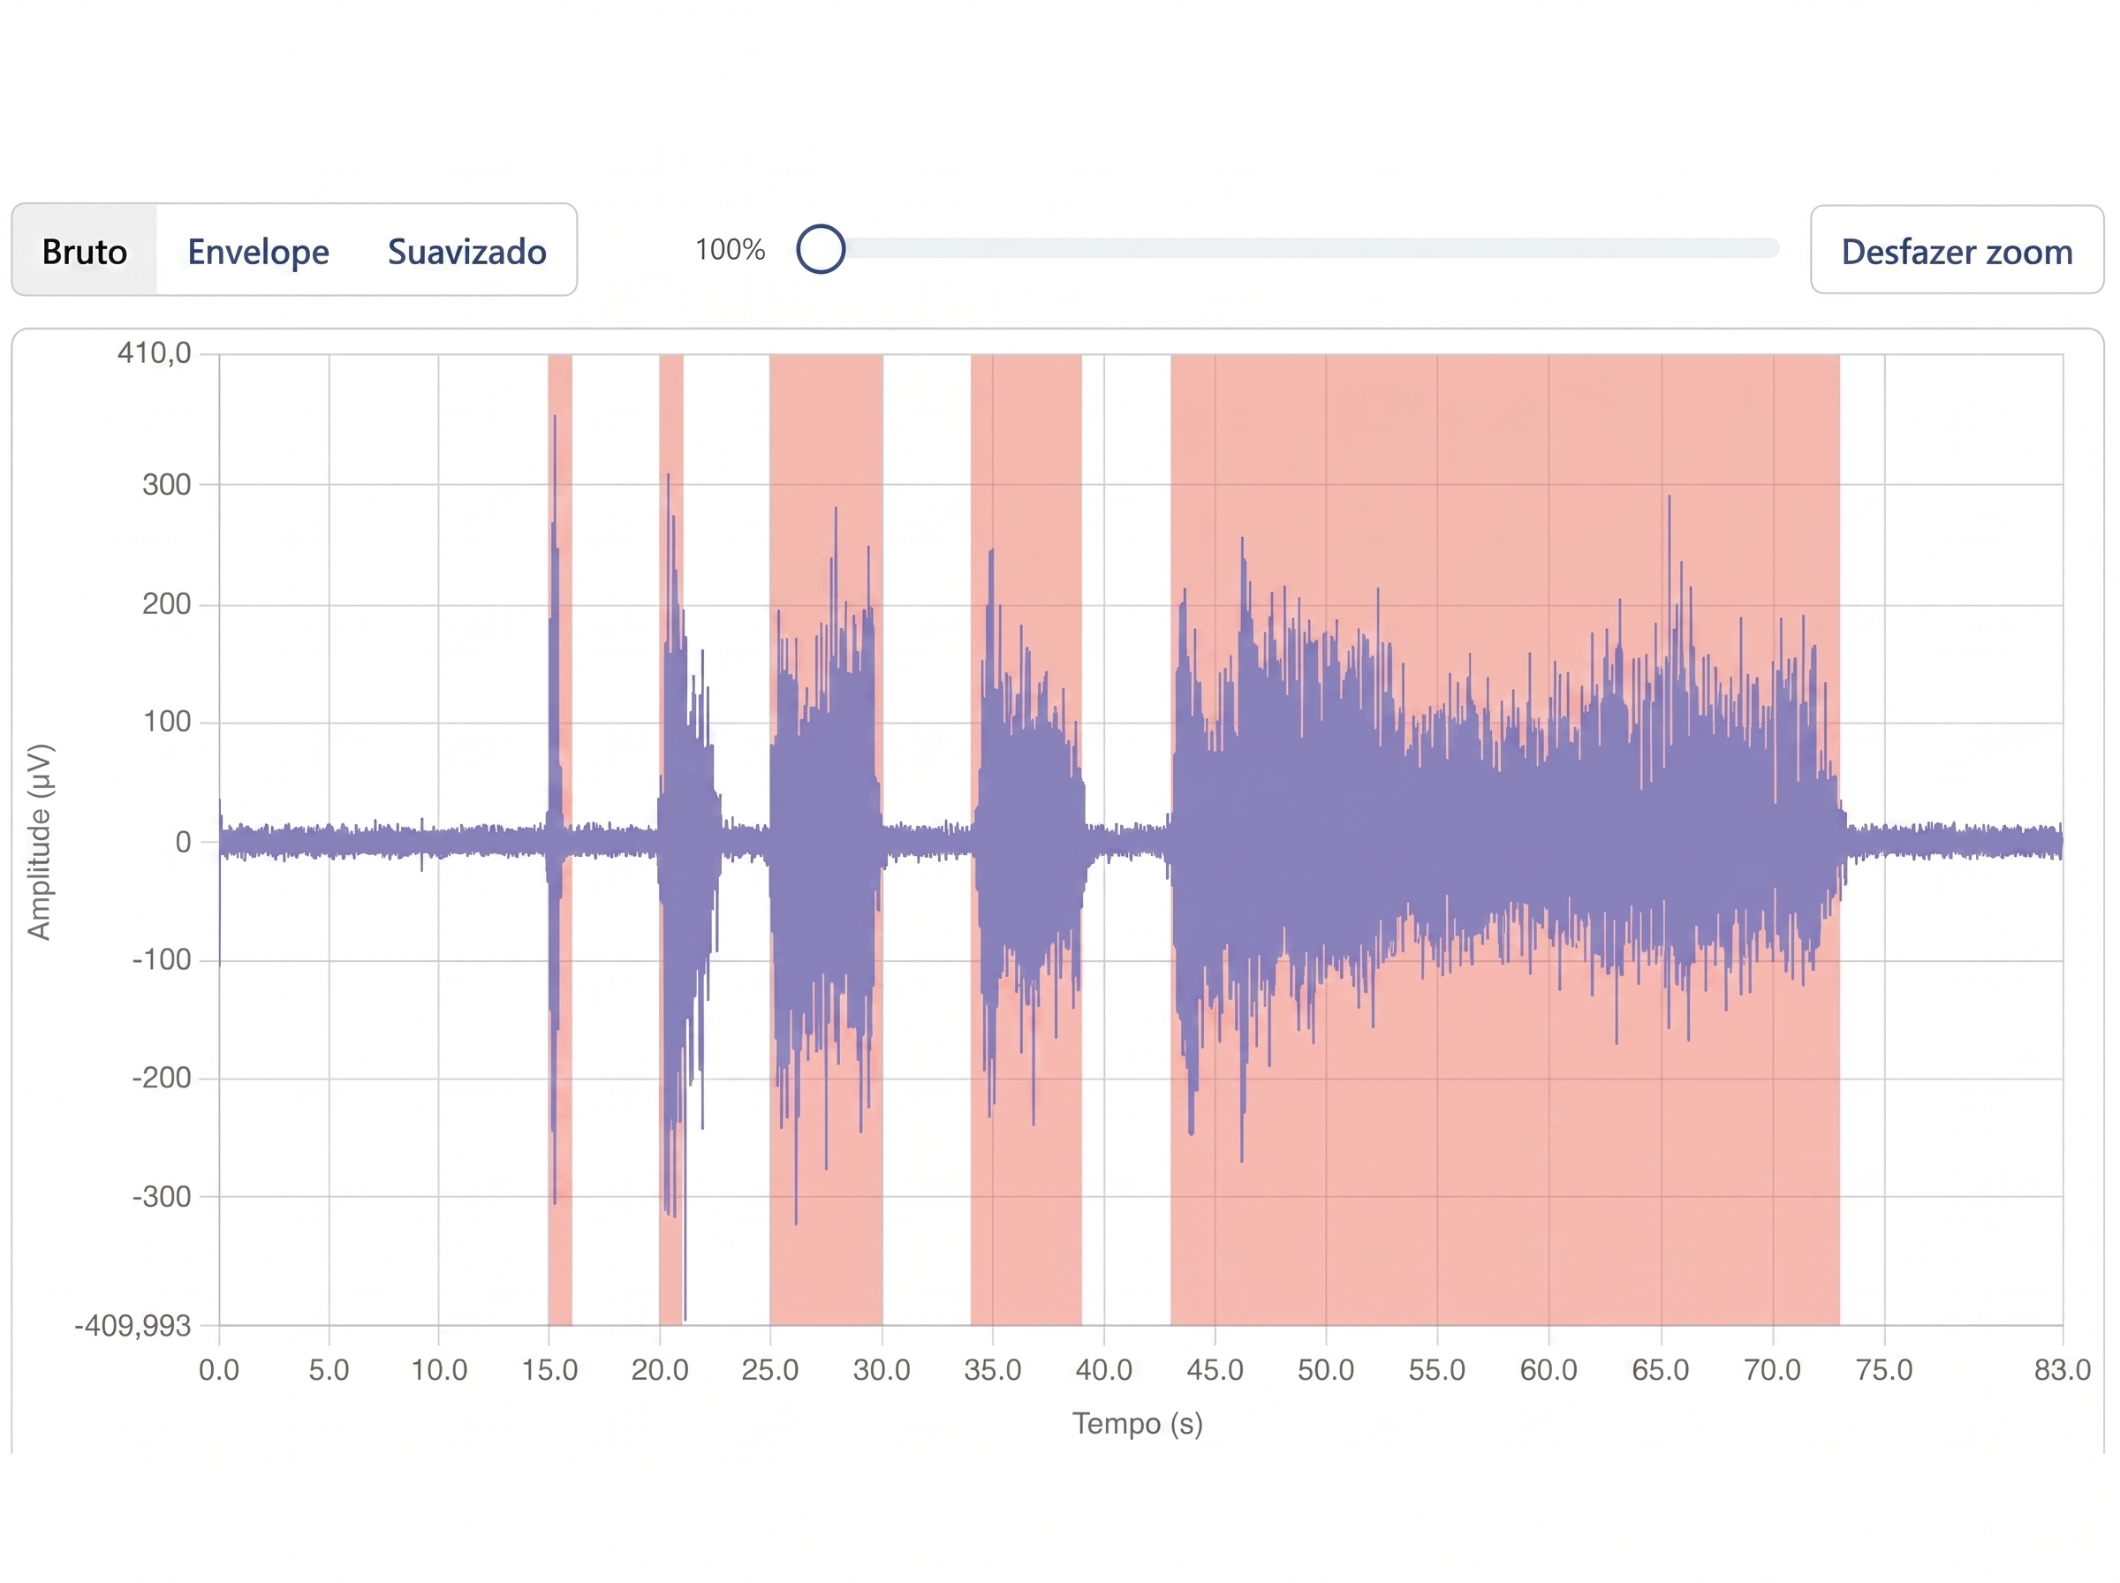Switch to the Envelope view
Screen dimensions: 2120x1583
tap(258, 251)
